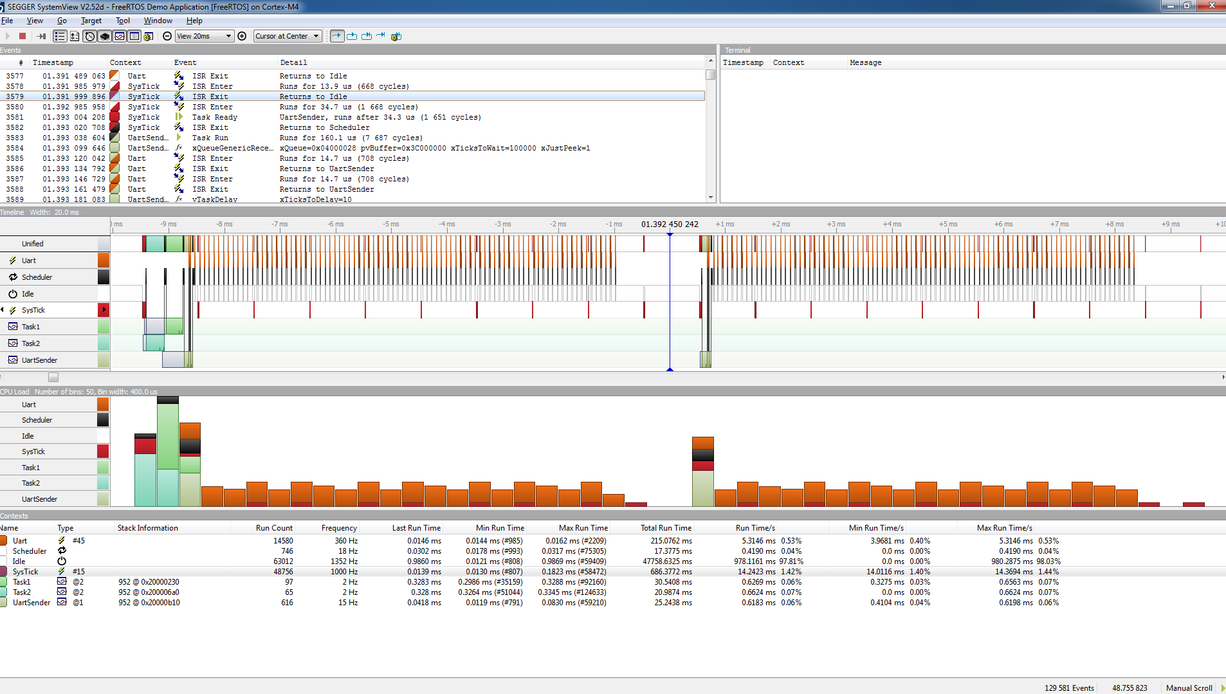Open the Window menu
The width and height of the screenshot is (1226, 694).
click(158, 21)
